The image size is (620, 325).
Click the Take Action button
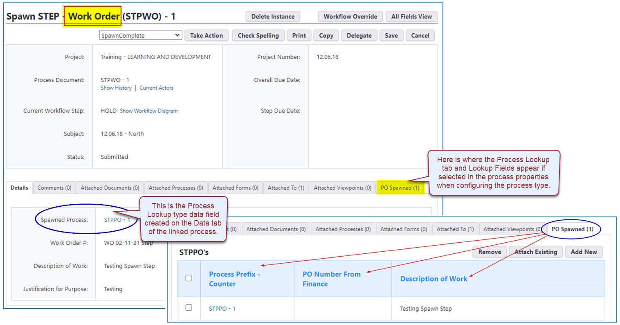tap(206, 36)
